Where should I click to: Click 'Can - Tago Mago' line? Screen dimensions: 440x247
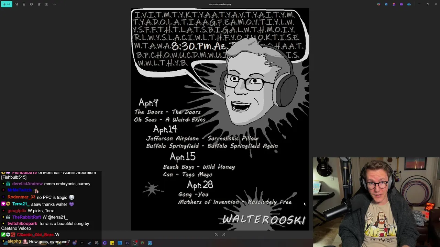click(x=188, y=175)
